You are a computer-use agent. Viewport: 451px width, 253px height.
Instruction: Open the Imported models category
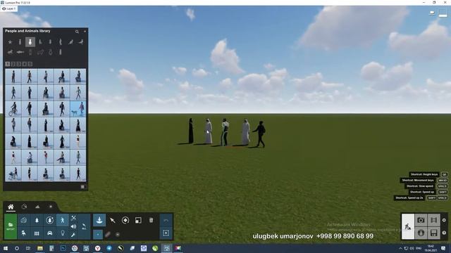23,220
